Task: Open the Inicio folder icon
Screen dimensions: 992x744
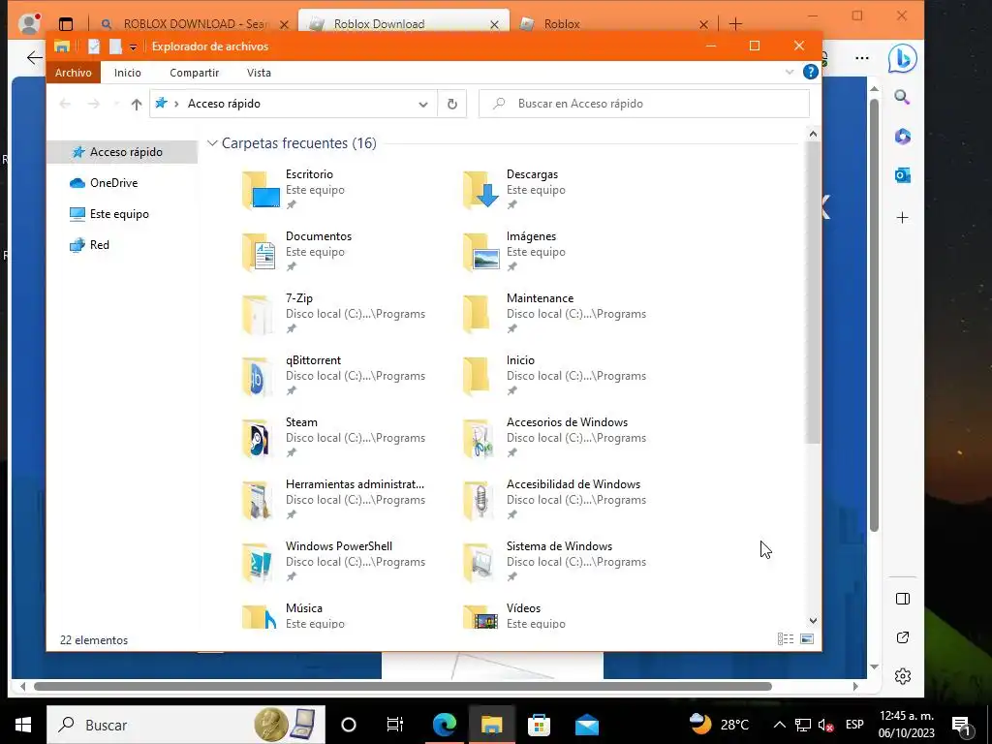Action: pyautogui.click(x=477, y=375)
